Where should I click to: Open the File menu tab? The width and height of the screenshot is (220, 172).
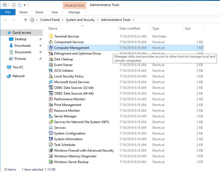(x=8, y=12)
